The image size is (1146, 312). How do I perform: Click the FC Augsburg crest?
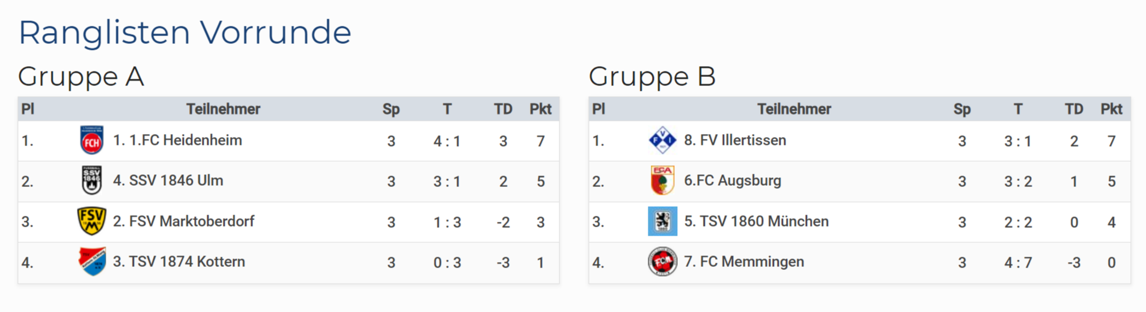coord(662,181)
